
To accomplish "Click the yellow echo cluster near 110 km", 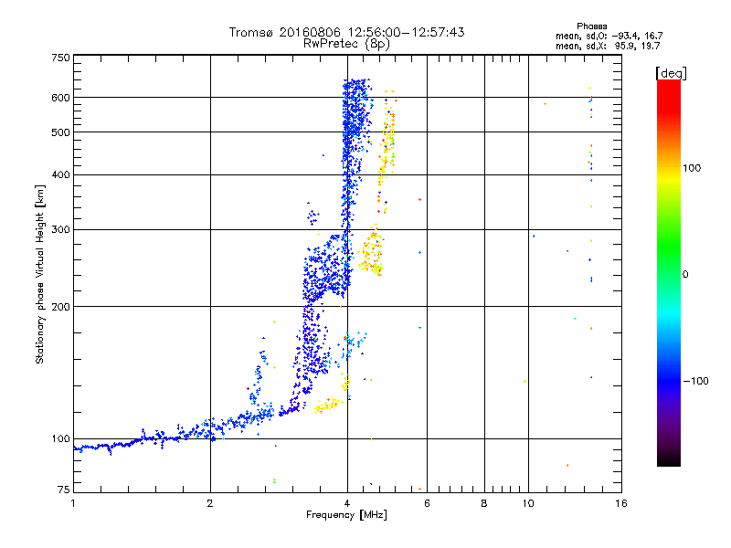I will (327, 405).
